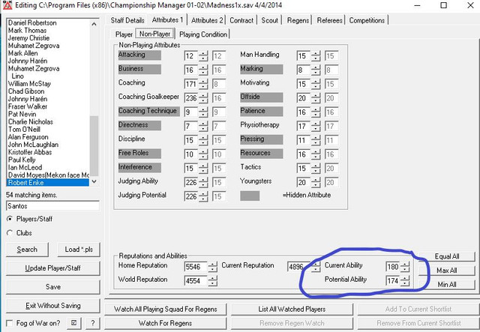Viewport: 480px width, 332px height.
Task: Select Paul Kelly in the list
Action: coord(22,160)
